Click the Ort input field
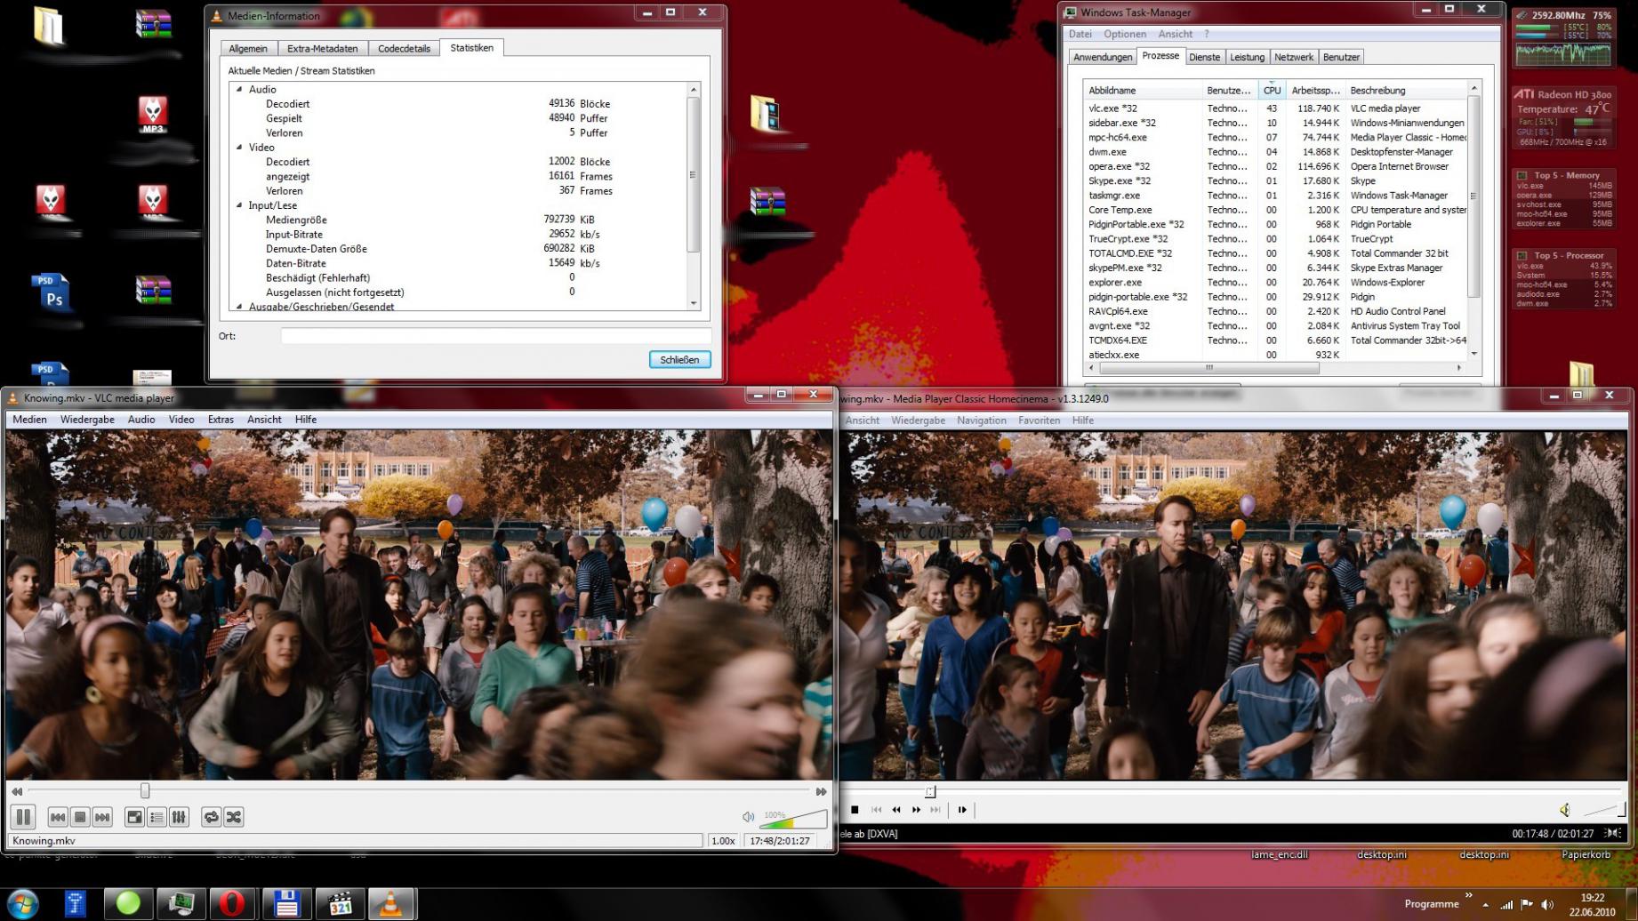This screenshot has width=1638, height=921. click(496, 336)
